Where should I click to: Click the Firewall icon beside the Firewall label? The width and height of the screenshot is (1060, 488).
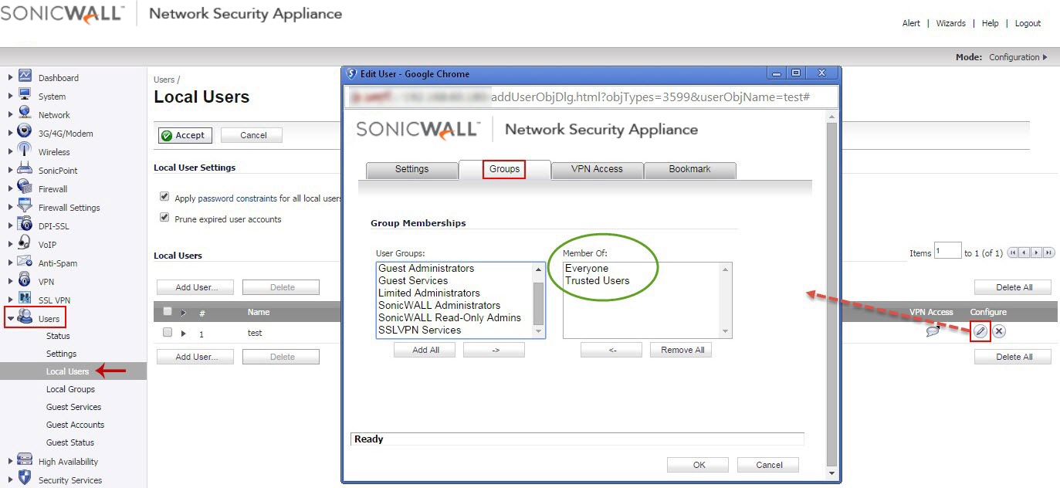25,188
